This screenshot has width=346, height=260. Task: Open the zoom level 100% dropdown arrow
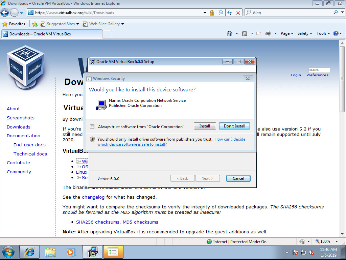(337, 241)
